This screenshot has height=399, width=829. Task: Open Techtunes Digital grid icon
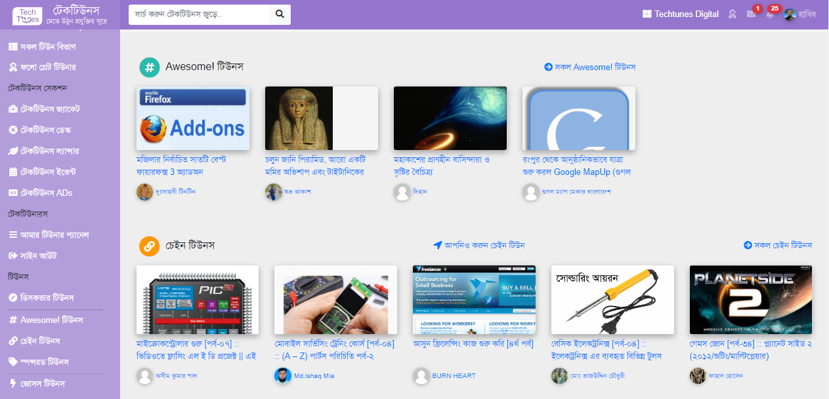tap(647, 14)
